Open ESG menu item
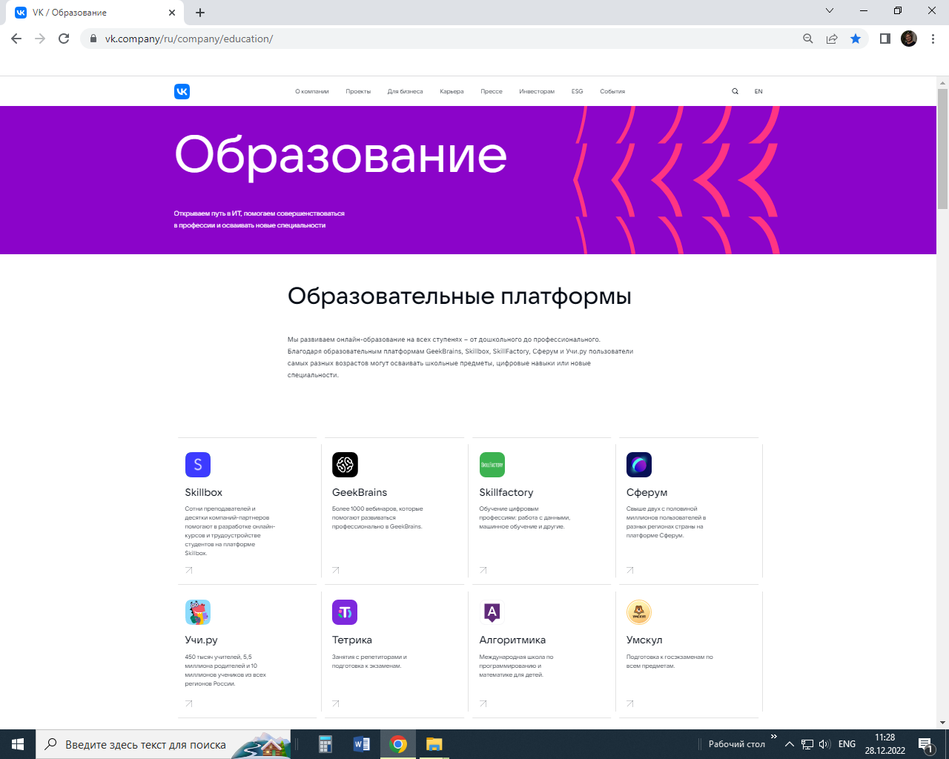The width and height of the screenshot is (949, 759). [x=578, y=91]
